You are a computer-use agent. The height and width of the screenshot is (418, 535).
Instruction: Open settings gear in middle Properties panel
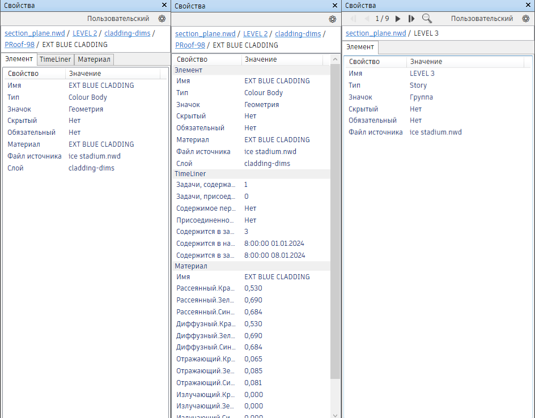(333, 19)
